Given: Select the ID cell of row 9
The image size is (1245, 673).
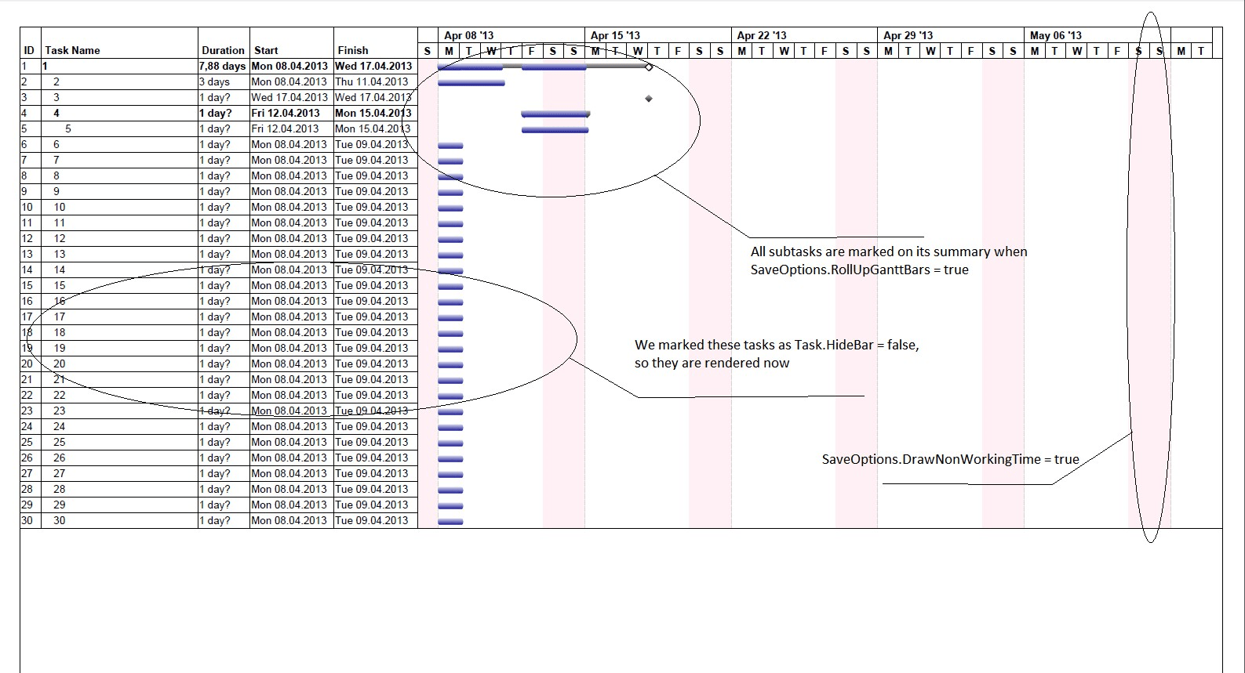Looking at the screenshot, I should pyautogui.click(x=31, y=192).
